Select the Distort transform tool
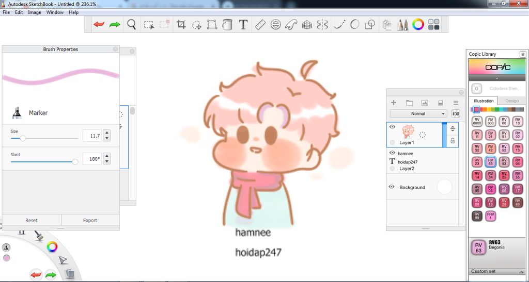 pos(212,25)
